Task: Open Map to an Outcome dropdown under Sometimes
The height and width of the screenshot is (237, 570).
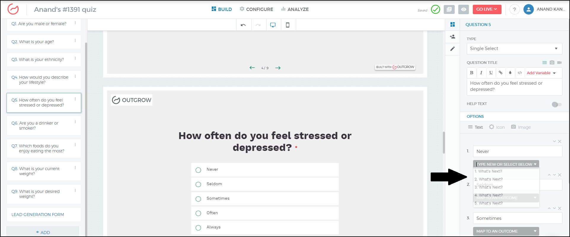Action: 506,231
